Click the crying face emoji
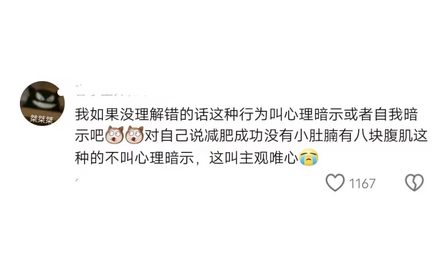The image size is (448, 273). 309,157
